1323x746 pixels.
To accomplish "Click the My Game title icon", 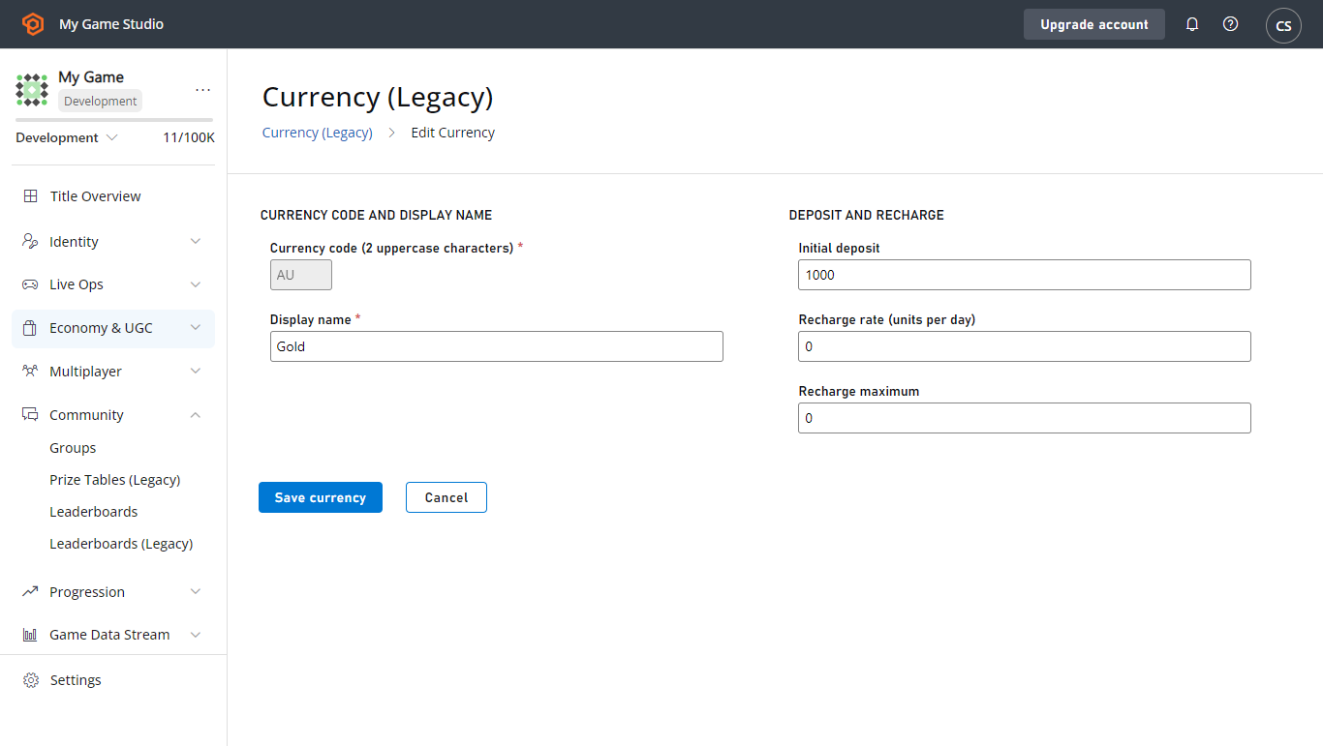I will [32, 89].
